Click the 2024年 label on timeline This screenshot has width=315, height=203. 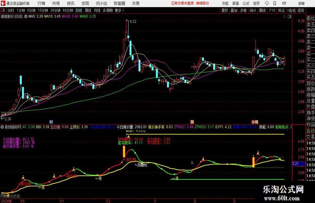6,201
